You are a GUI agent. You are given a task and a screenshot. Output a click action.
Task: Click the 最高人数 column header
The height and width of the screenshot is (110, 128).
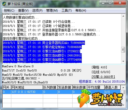[112, 87]
